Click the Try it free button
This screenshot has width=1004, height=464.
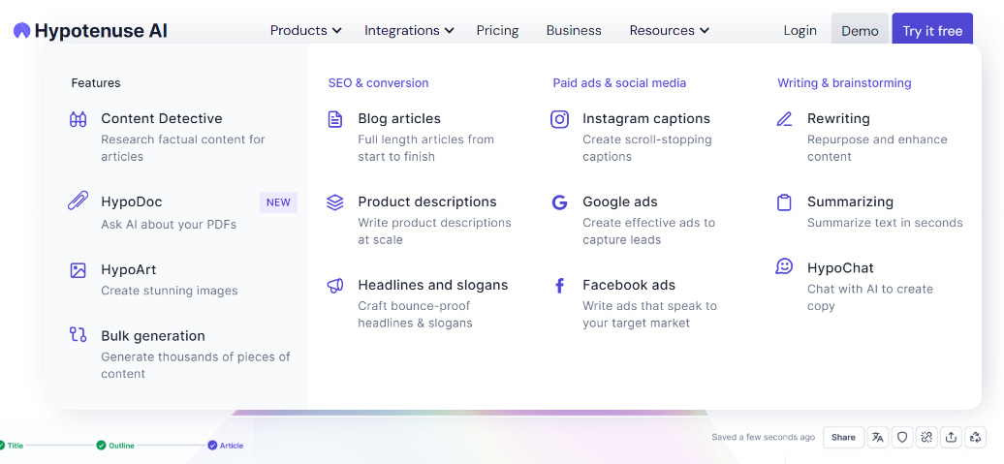click(x=932, y=30)
